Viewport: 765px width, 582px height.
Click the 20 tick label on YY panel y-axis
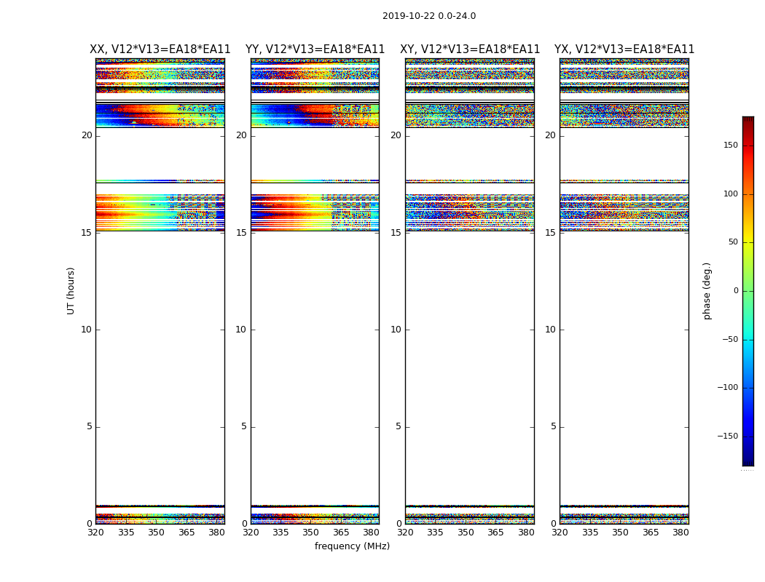(241, 135)
